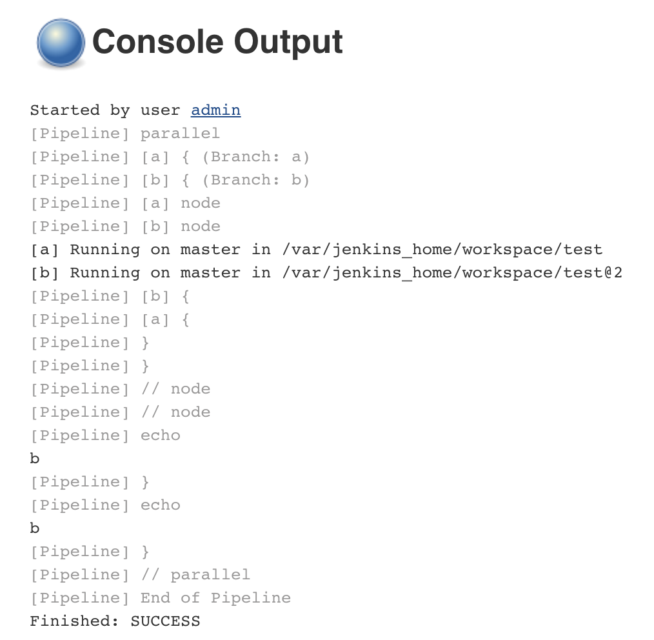Click the workspace/test@2 path for branch b

pos(453,273)
